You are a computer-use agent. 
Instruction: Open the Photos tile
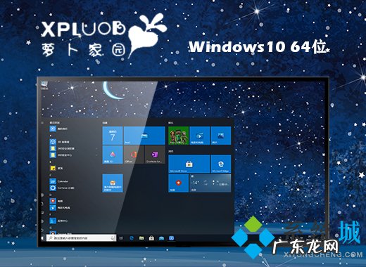point(221,136)
